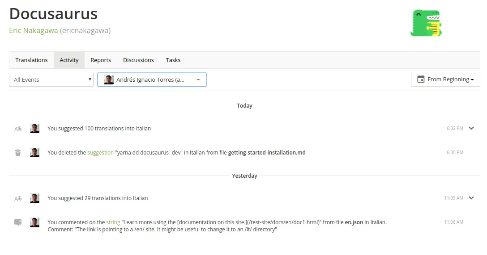Click user avatar on 100 translations row

click(x=34, y=128)
